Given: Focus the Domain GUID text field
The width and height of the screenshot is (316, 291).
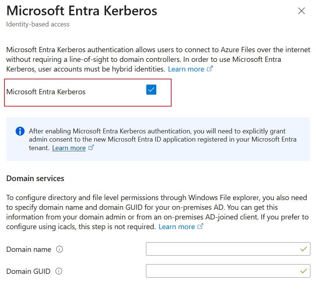Looking at the screenshot, I should point(223,271).
